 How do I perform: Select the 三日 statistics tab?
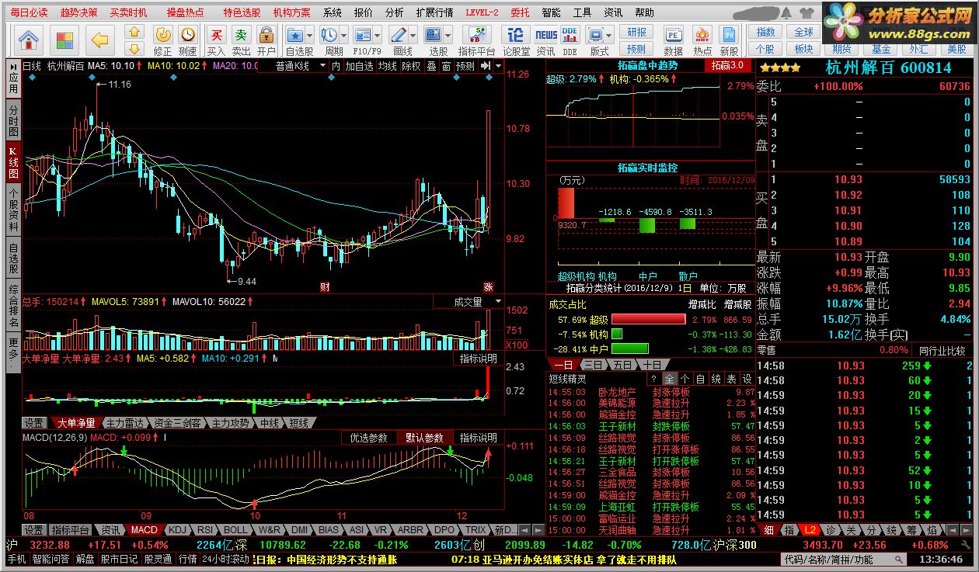[593, 365]
